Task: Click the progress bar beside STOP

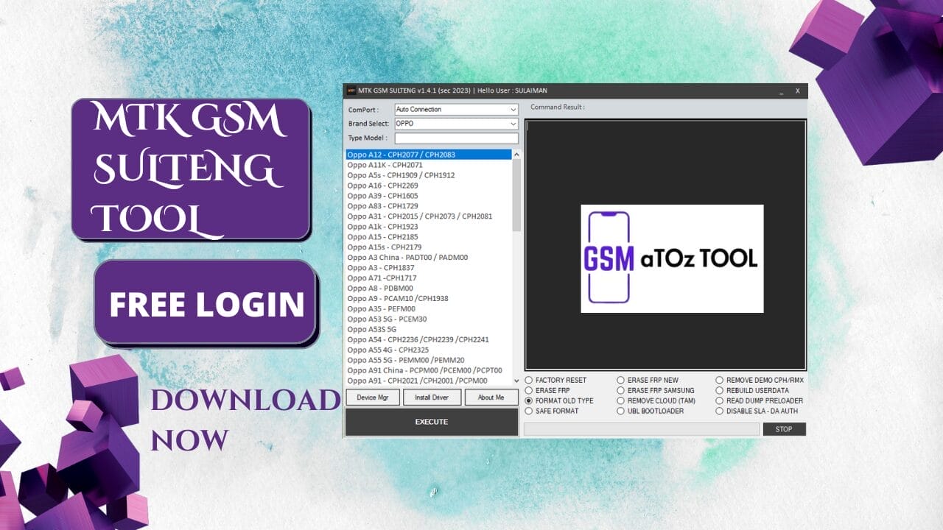Action: point(641,428)
